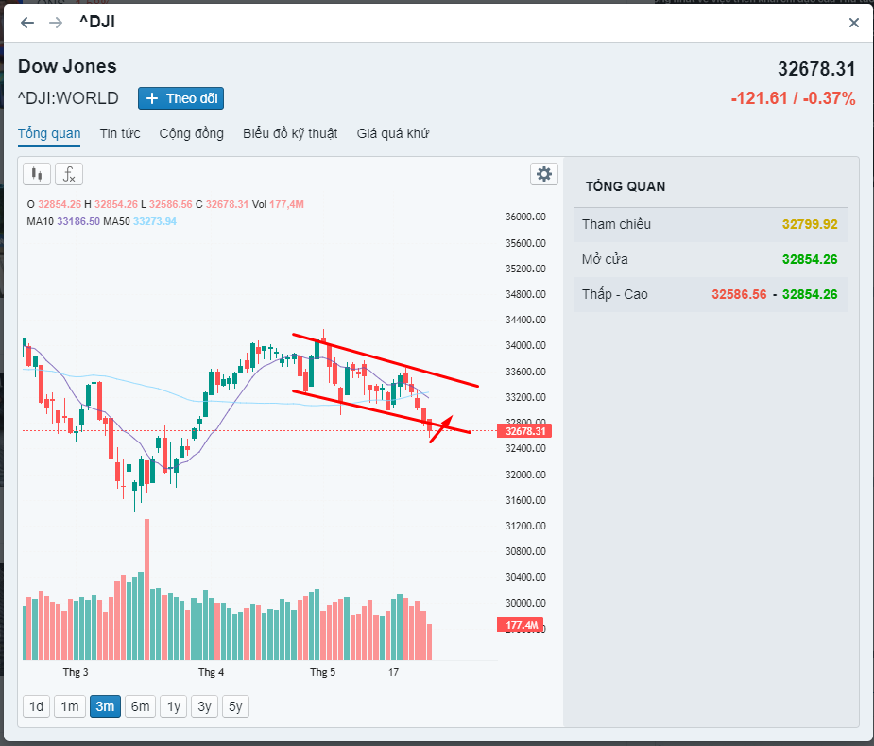The width and height of the screenshot is (874, 746).
Task: Click the Mở cửa value 32854.26
Action: [x=810, y=259]
